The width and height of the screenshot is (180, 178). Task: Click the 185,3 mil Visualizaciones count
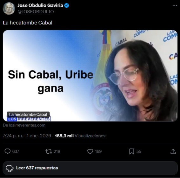coord(80,136)
